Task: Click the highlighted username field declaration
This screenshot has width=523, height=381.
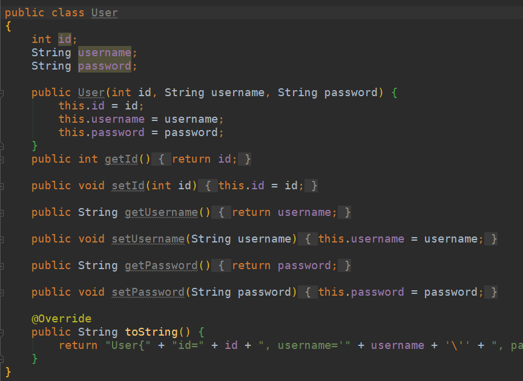Action: (x=104, y=53)
